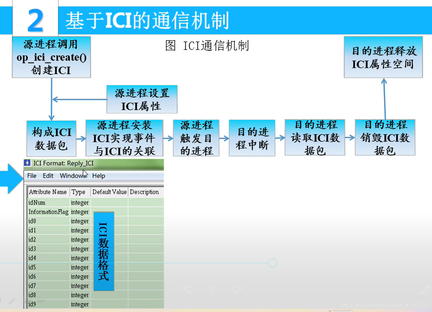Click the ICI Format window title icon
This screenshot has height=312, width=432.
(x=27, y=163)
